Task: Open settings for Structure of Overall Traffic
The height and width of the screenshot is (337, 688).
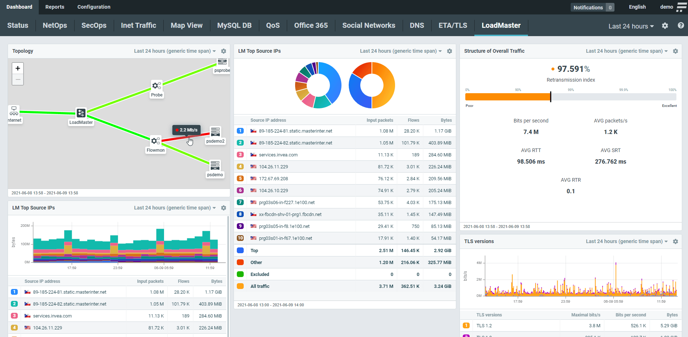Action: point(676,51)
